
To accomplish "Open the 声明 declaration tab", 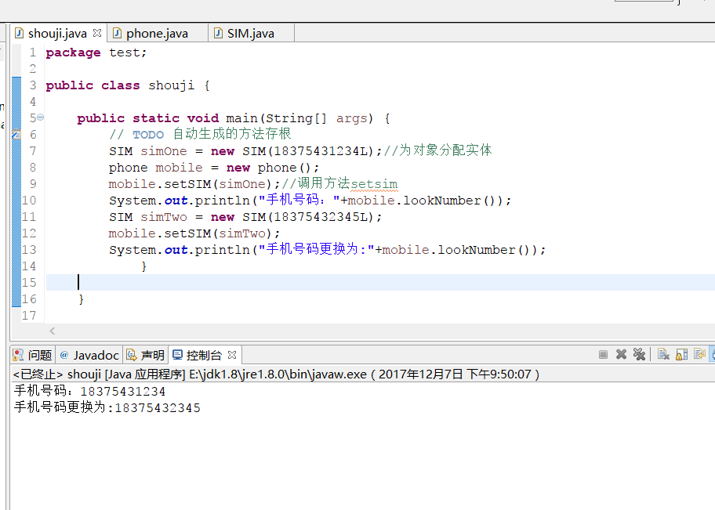I will [x=146, y=355].
